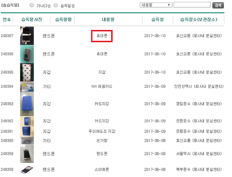Click the [총습득물] heading label

pos(10,5)
